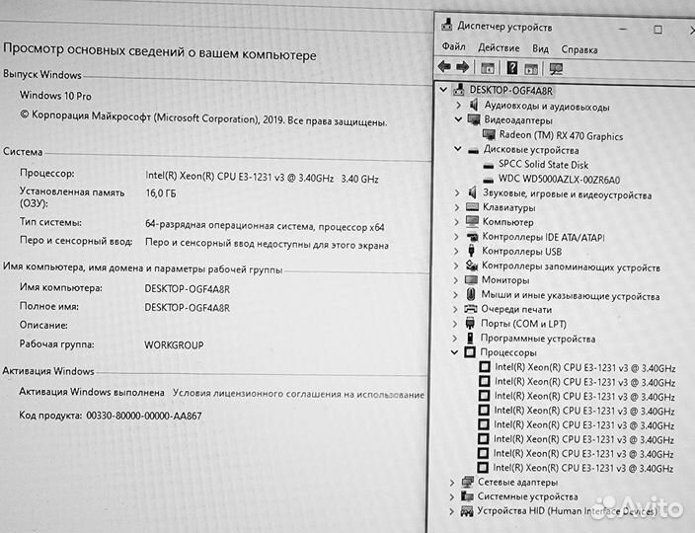
Task: Click the Клавиатуры keyboard icon
Action: 473,207
